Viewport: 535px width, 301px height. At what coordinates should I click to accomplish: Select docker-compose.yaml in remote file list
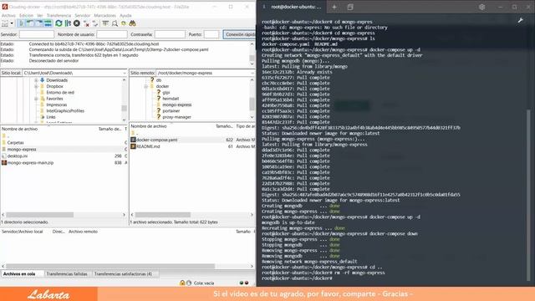[x=156, y=140]
